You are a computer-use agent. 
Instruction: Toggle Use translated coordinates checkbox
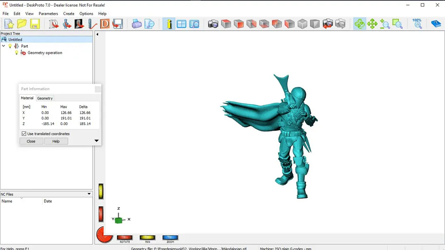24,134
